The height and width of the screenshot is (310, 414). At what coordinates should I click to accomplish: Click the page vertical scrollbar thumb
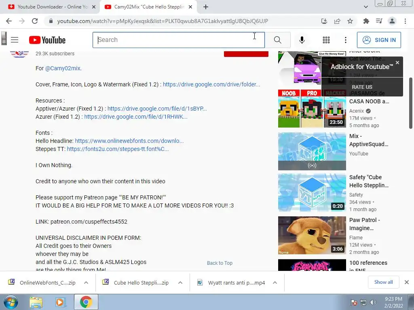coord(411,103)
